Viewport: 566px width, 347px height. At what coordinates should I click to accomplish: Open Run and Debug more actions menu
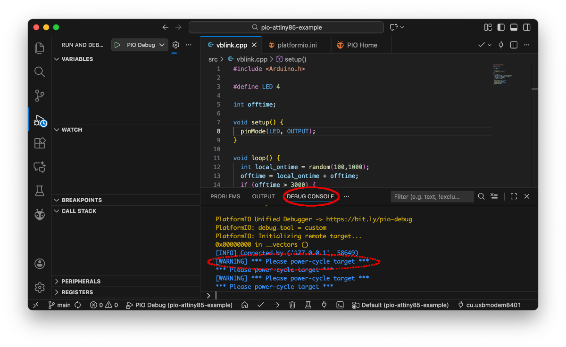(x=189, y=45)
